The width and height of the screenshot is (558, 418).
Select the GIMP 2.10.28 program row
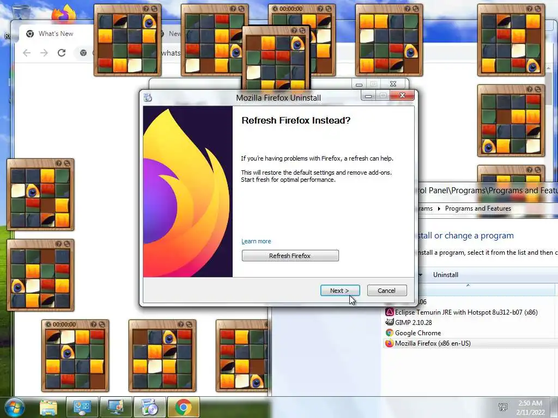click(x=413, y=322)
